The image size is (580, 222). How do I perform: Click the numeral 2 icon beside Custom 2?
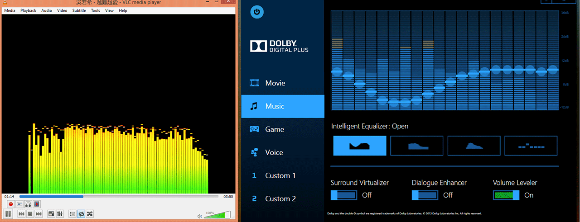point(254,198)
